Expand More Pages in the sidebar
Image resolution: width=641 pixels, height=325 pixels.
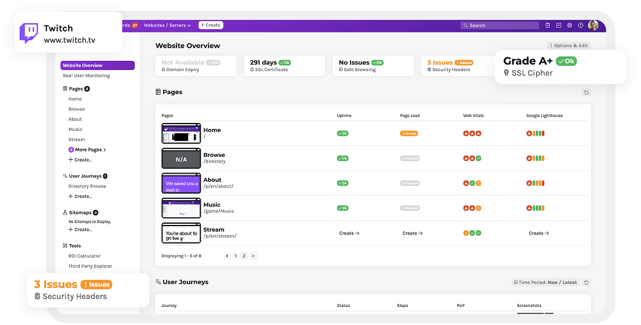[x=90, y=150]
